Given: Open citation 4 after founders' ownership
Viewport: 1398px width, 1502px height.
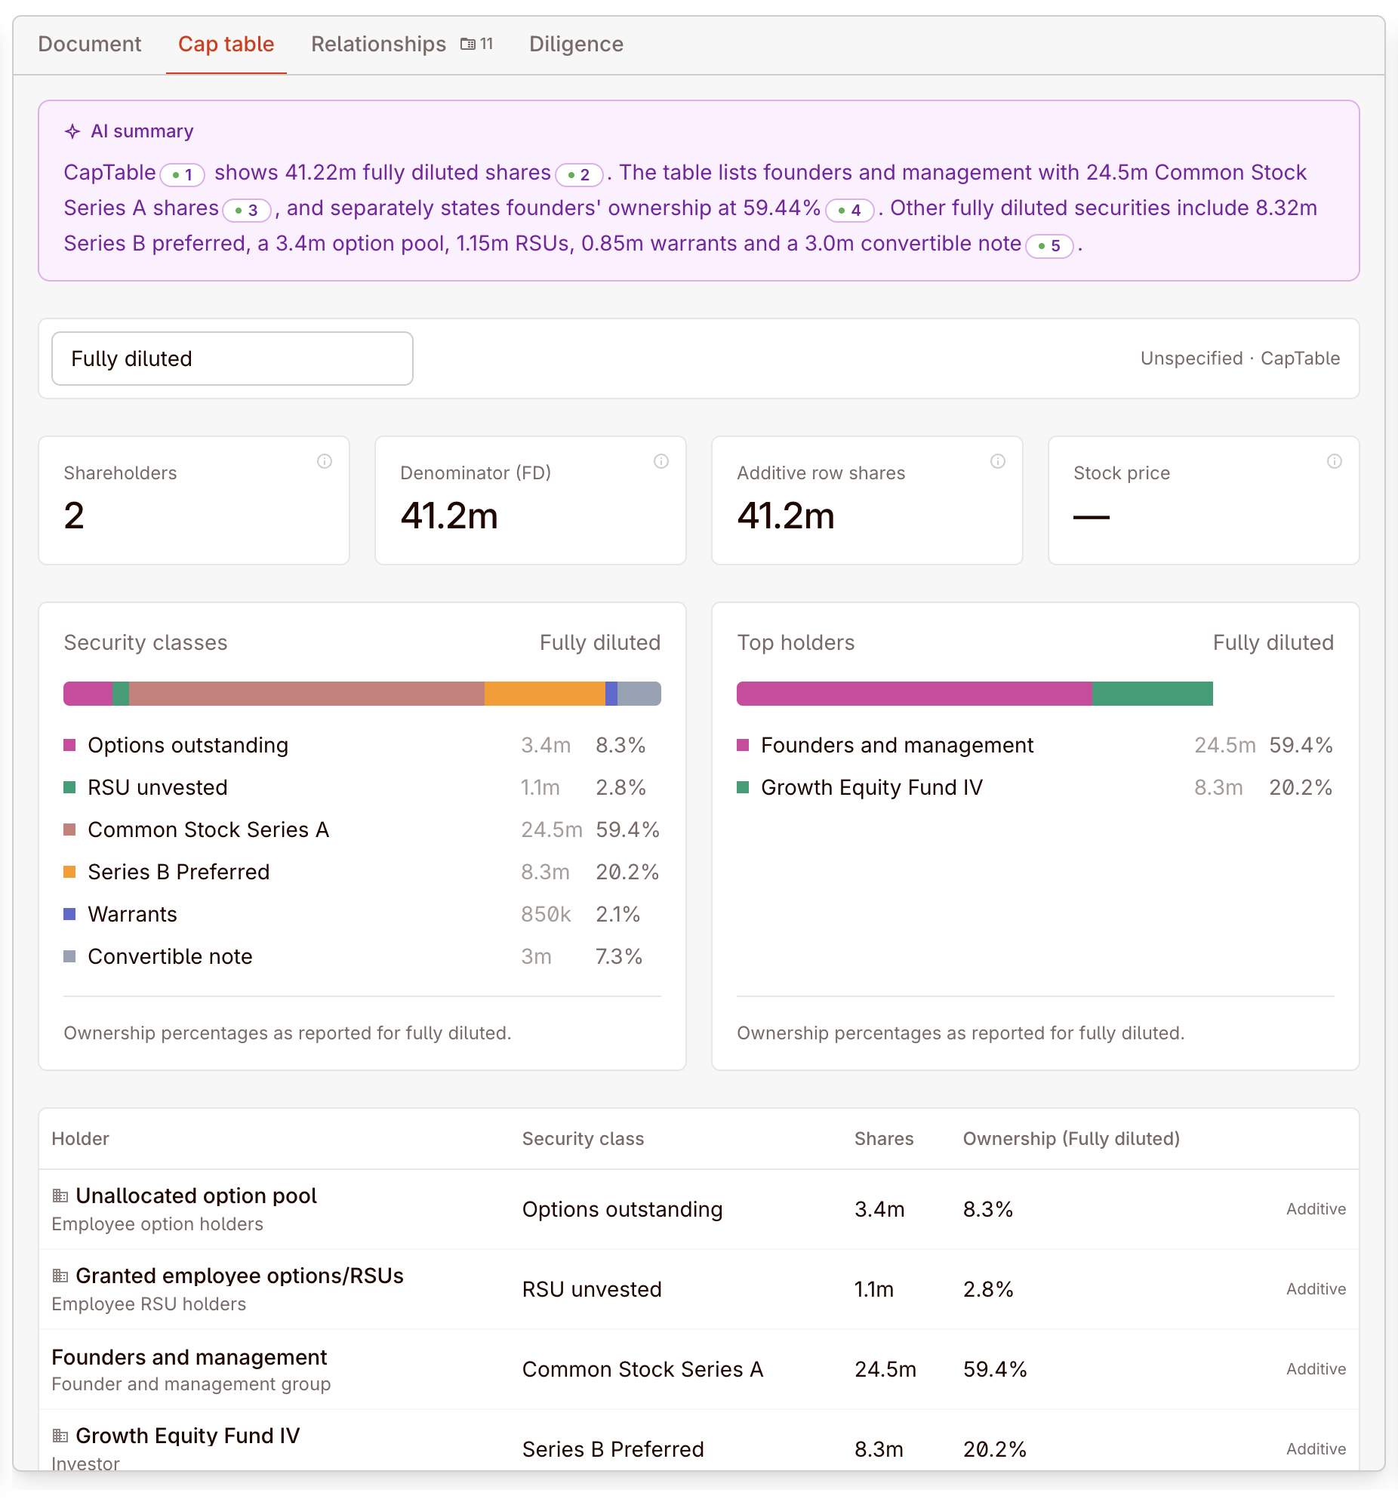Looking at the screenshot, I should point(849,210).
